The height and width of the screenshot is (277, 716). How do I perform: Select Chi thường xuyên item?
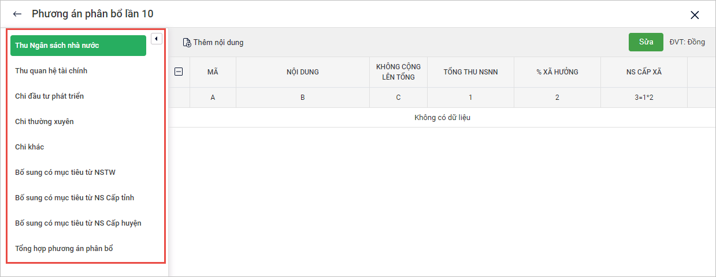[44, 122]
